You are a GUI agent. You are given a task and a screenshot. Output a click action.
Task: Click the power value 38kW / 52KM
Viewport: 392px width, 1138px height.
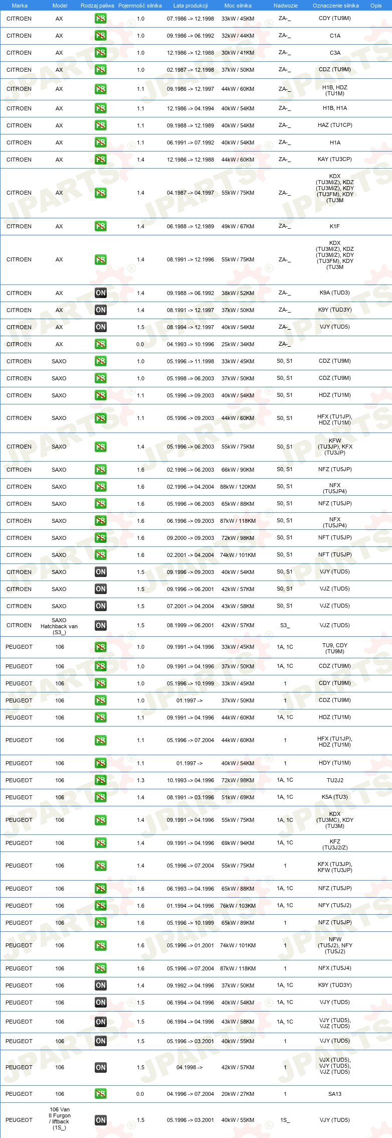coord(238,293)
